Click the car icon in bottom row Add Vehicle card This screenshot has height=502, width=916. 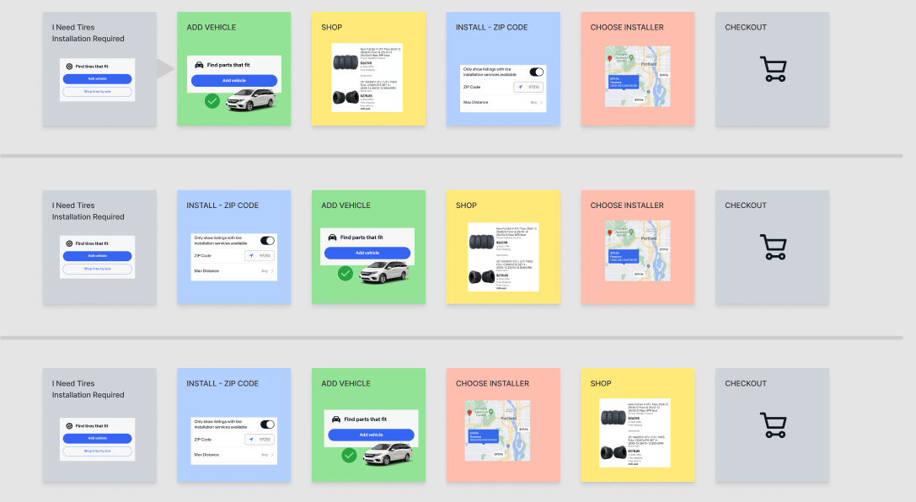click(336, 419)
